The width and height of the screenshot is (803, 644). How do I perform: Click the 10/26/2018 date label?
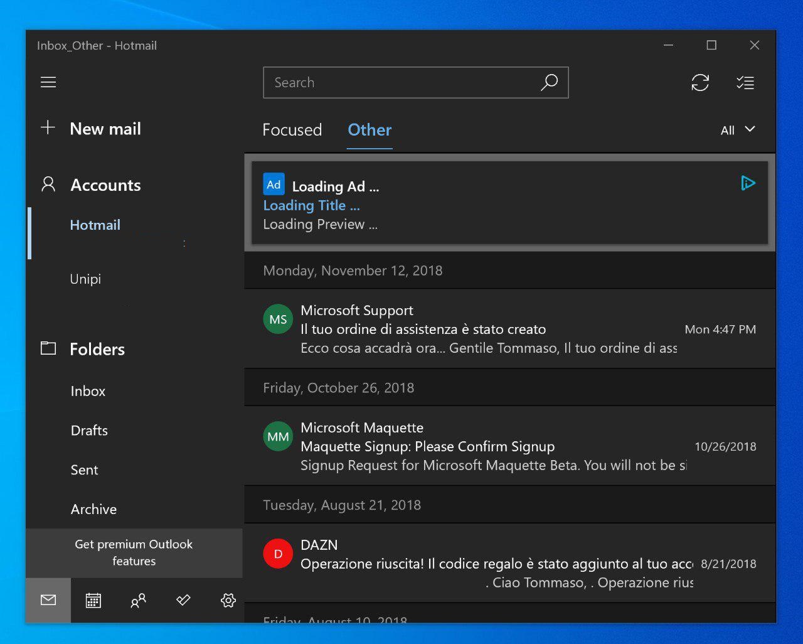[725, 447]
